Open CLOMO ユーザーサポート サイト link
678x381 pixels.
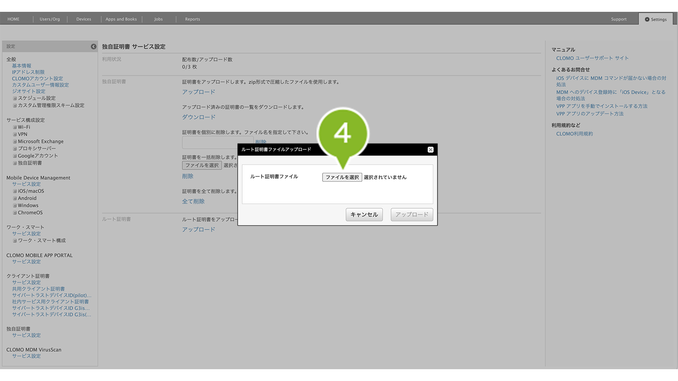coord(592,58)
